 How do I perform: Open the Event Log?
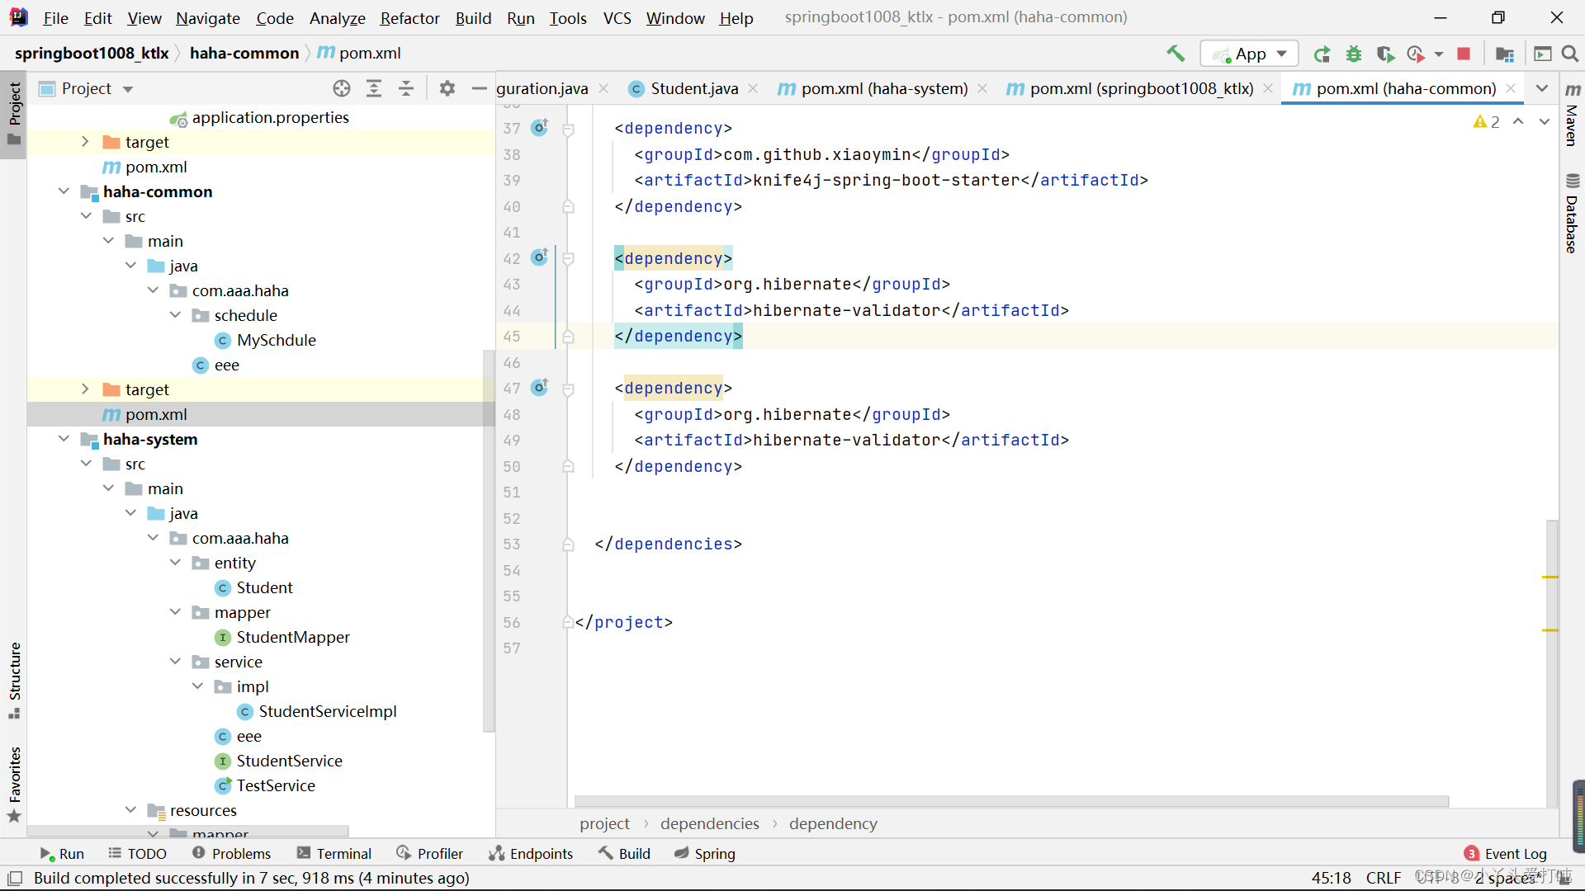click(1506, 854)
